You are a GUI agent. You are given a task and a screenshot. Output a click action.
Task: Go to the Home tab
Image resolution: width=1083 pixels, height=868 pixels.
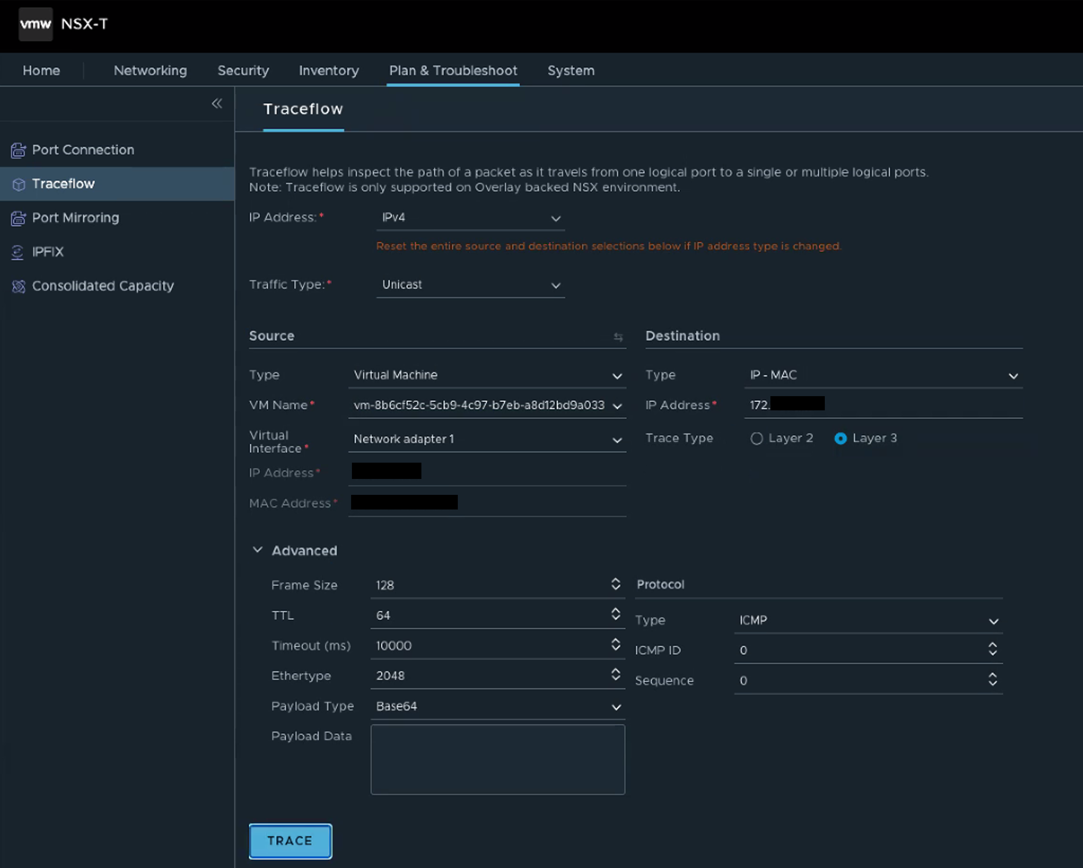coord(41,70)
